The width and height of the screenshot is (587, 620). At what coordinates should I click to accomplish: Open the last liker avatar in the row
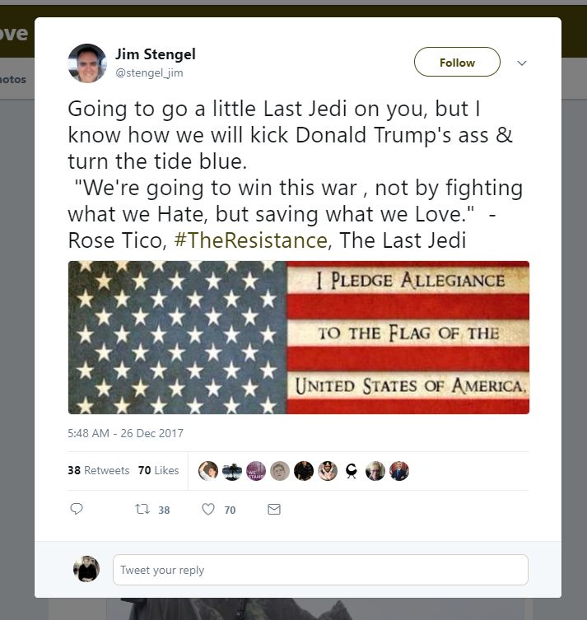[398, 471]
